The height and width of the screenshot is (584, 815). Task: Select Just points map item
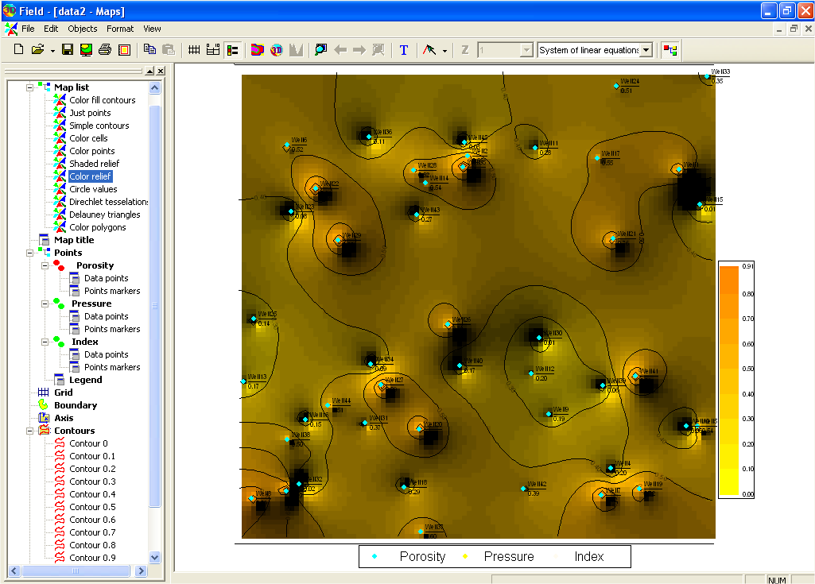(x=90, y=113)
